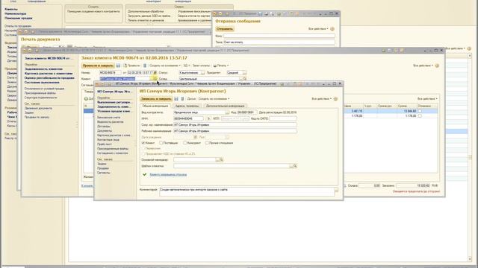This screenshot has width=478, height=268.
Task: Check Отменено for the 13 844,60 row
Action: [x=420, y=111]
